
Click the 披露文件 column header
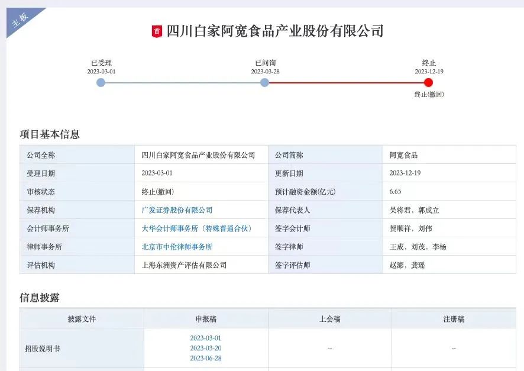(82, 319)
